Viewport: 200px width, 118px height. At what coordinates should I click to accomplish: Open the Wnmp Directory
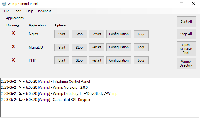(x=186, y=63)
